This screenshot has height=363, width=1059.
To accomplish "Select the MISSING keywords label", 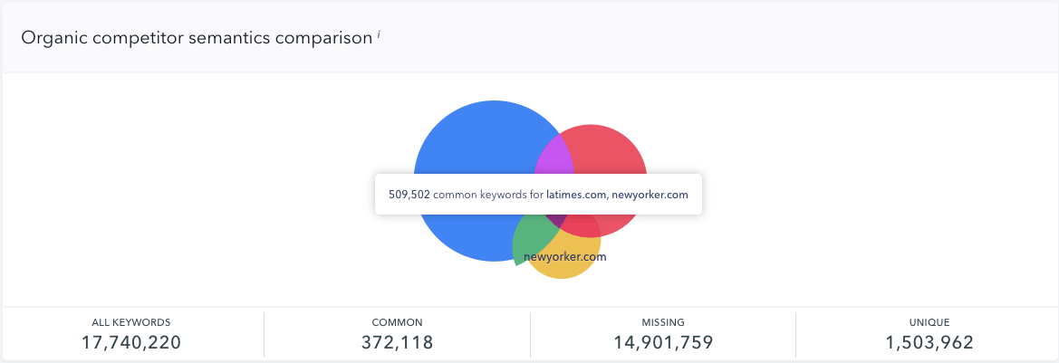I will point(663,322).
